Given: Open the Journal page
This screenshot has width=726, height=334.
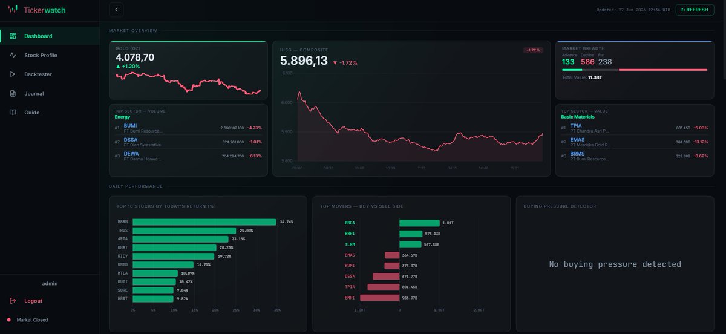Looking at the screenshot, I should coord(50,94).
